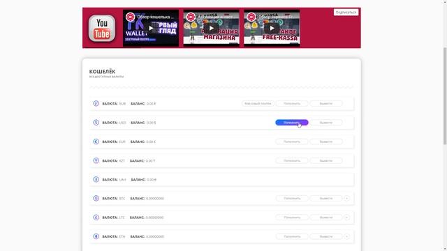Click the highlighted Пополнить for USD
This screenshot has height=251, width=447.
(x=292, y=123)
